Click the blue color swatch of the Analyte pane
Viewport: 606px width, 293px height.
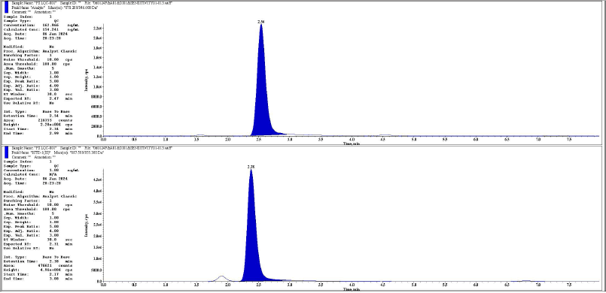click(x=6, y=8)
